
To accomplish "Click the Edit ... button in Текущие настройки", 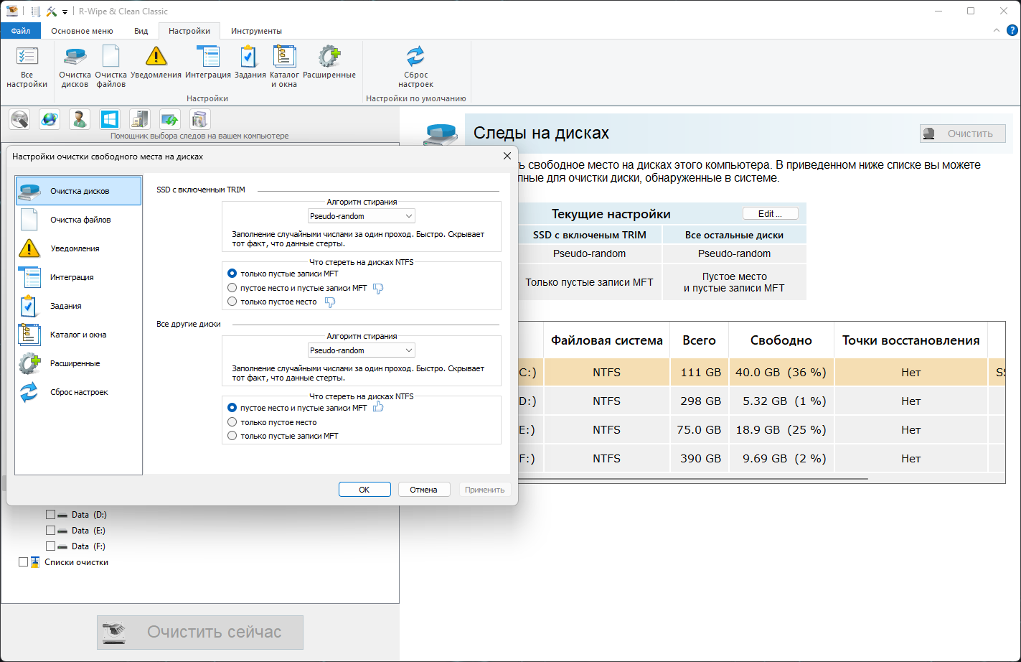I will pyautogui.click(x=770, y=214).
